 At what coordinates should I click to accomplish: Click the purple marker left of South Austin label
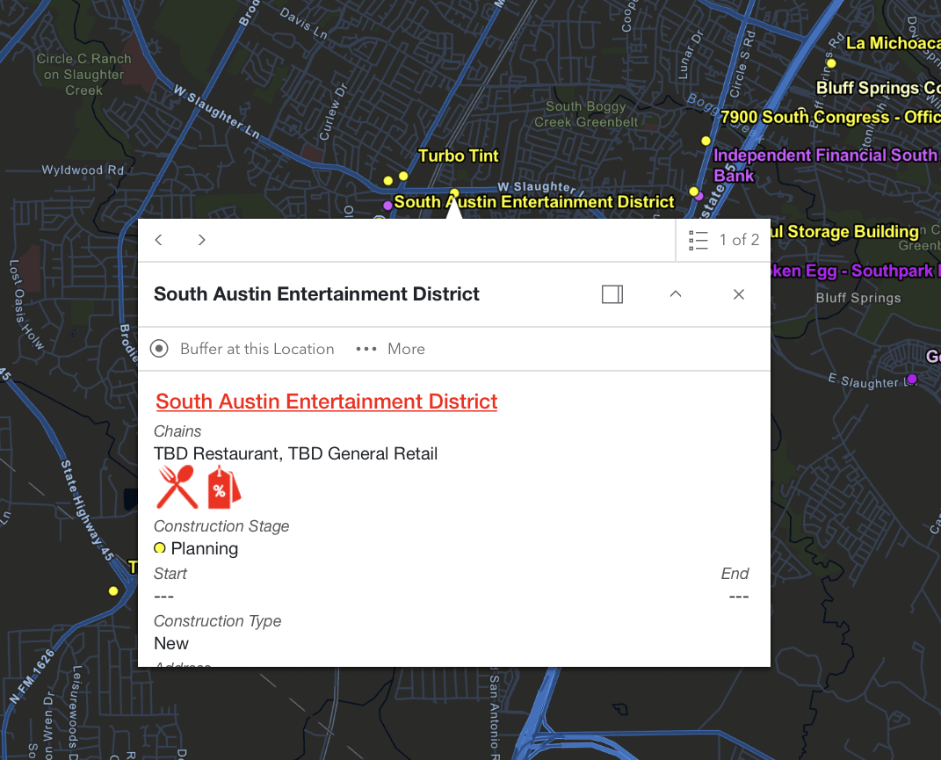click(x=387, y=206)
